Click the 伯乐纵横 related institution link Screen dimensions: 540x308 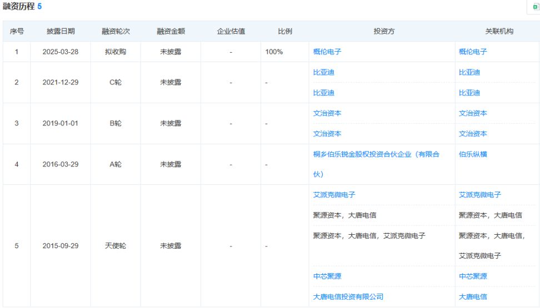[x=473, y=154]
